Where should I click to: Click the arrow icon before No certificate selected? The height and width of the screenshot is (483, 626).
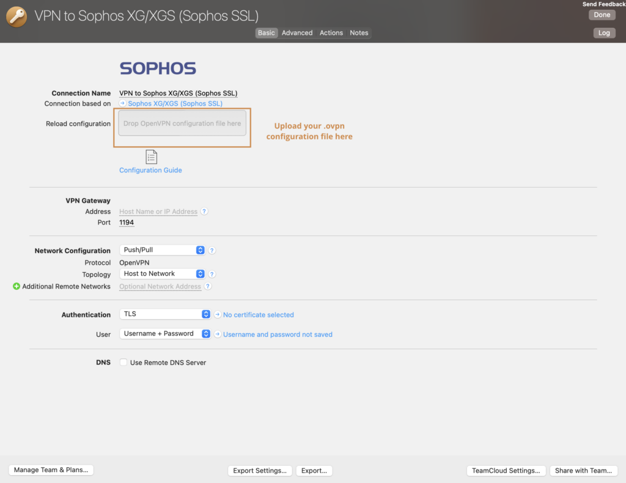tap(217, 314)
